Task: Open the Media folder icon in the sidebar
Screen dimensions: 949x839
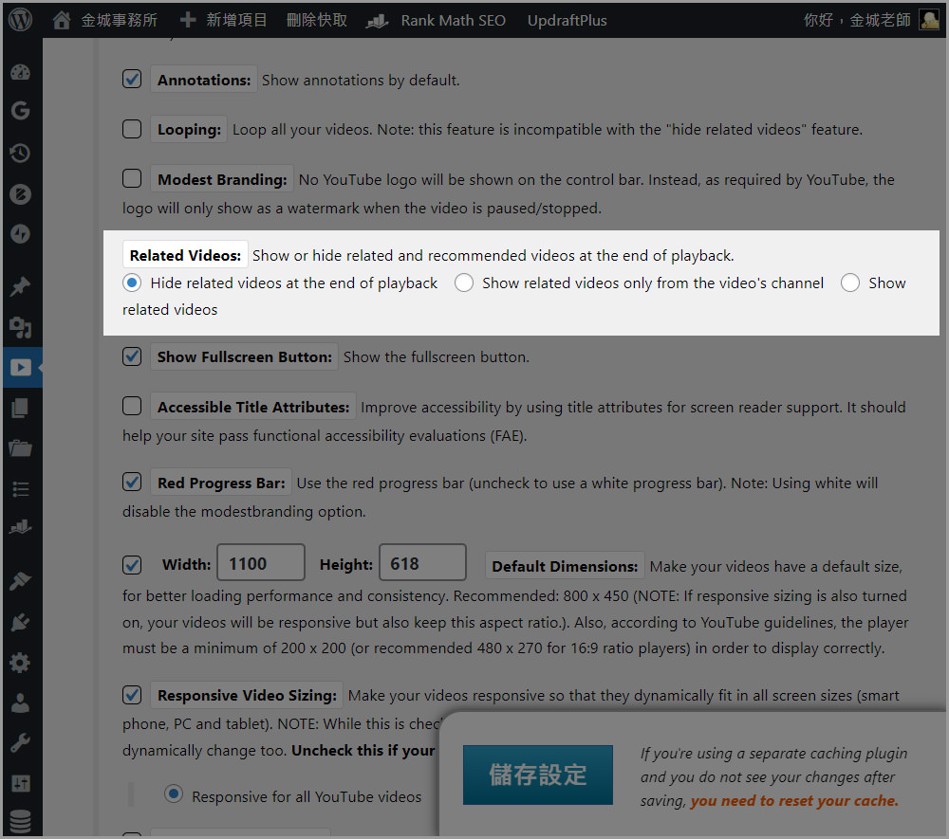Action: point(21,446)
